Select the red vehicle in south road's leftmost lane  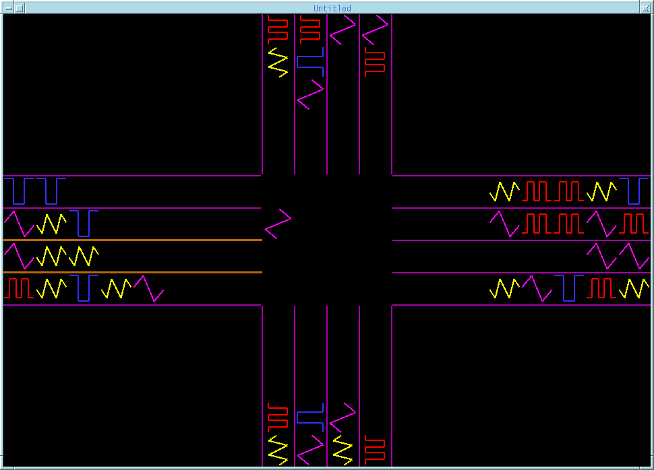[x=278, y=417]
